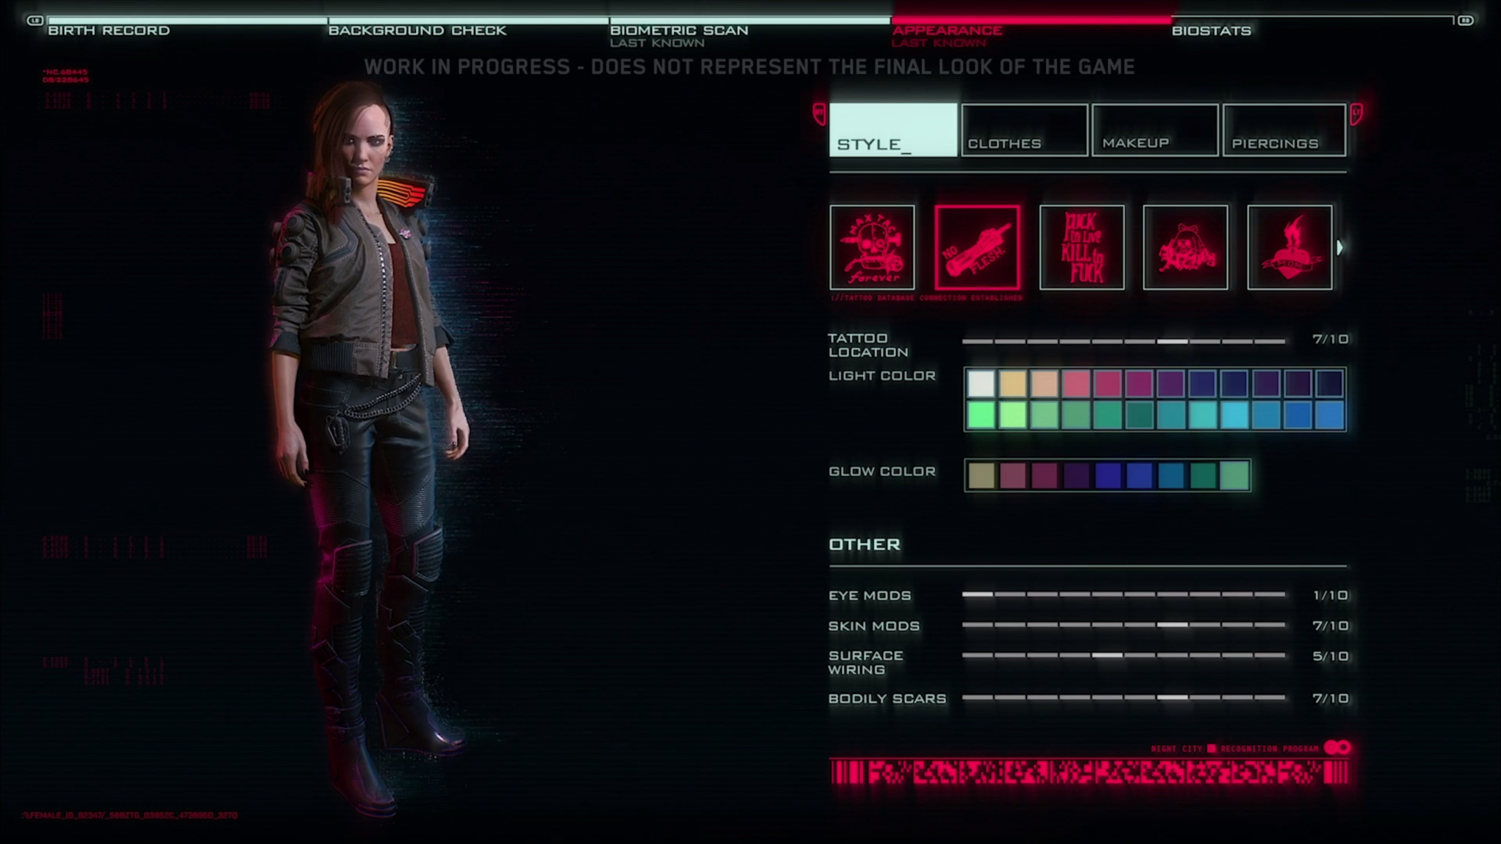
Task: Switch to the Birth Record section
Action: 108,30
